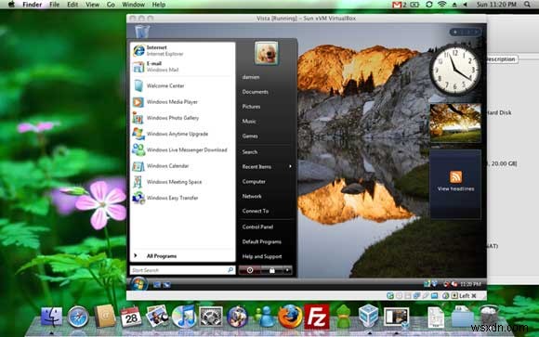This screenshot has width=539, height=337.
Task: Open Default Programs
Action: coord(261,241)
